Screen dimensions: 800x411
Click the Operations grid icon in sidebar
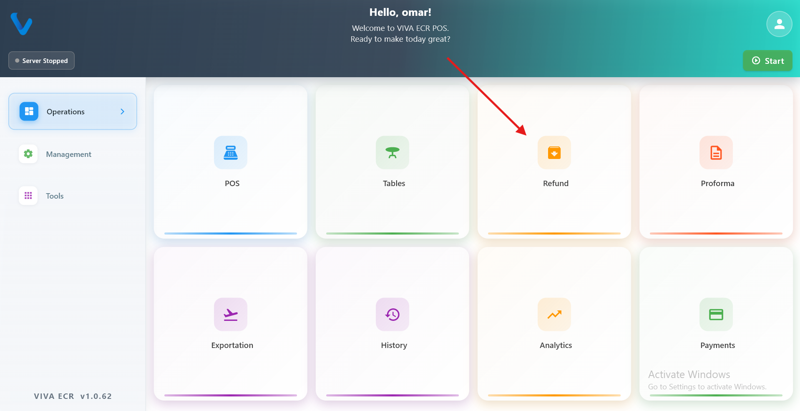pyautogui.click(x=29, y=111)
